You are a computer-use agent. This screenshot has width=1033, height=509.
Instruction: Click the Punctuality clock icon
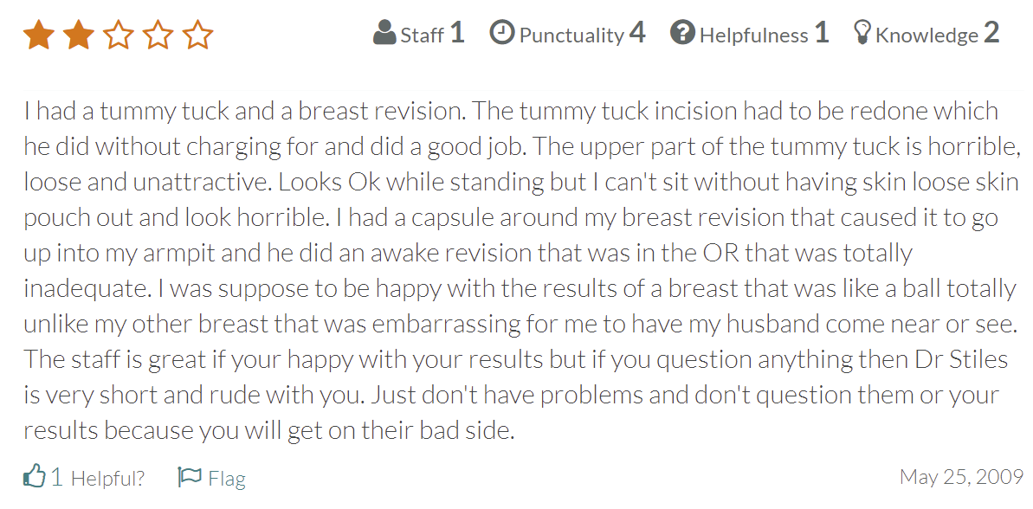[x=502, y=32]
